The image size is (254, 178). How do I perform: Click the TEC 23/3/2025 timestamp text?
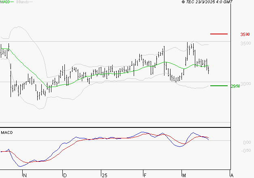(x=207, y=2)
